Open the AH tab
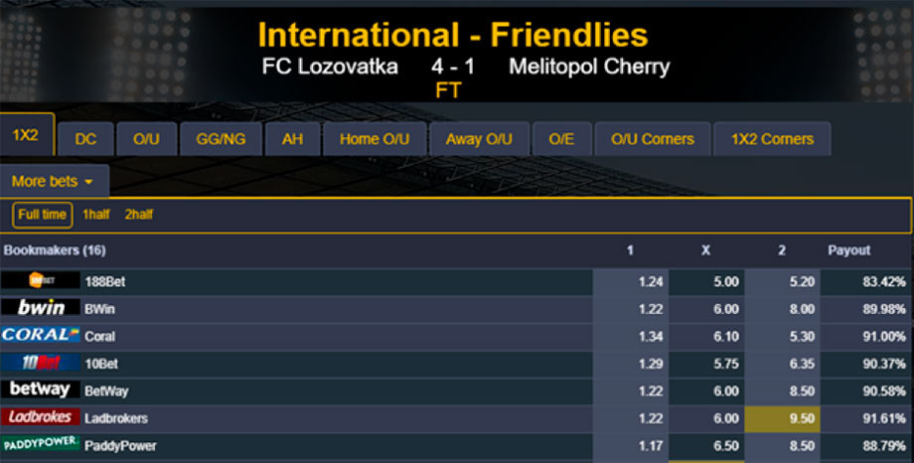 click(x=292, y=140)
